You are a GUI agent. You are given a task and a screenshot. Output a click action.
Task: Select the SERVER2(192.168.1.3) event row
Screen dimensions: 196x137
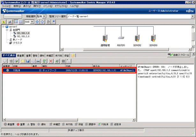[x=69, y=70]
